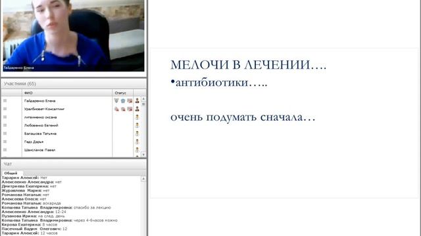The width and height of the screenshot is (421, 236).
Task: Sort participants by the Статус column header
Action: (123, 93)
